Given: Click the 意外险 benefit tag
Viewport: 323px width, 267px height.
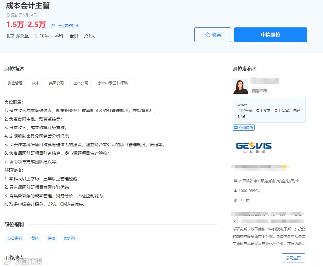Looking at the screenshot, I should 69,238.
